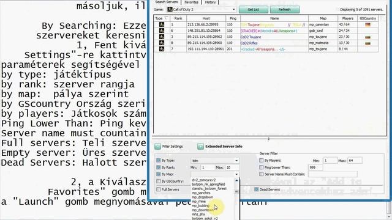The height and width of the screenshot is (220, 392).
Task: Click country flag in mp_carentan server row
Action: 367,24
